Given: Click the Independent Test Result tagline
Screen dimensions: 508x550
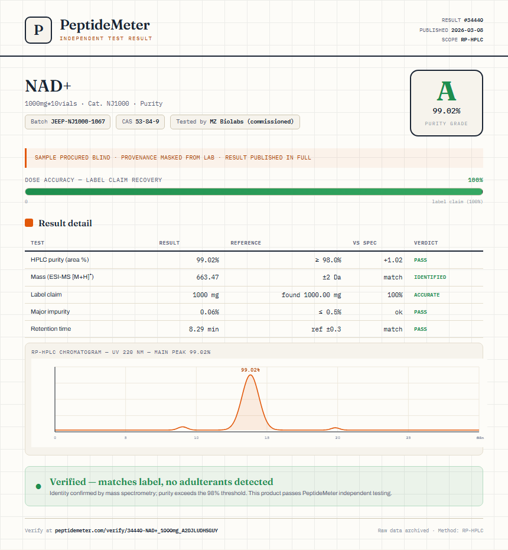Looking at the screenshot, I should click(106, 38).
